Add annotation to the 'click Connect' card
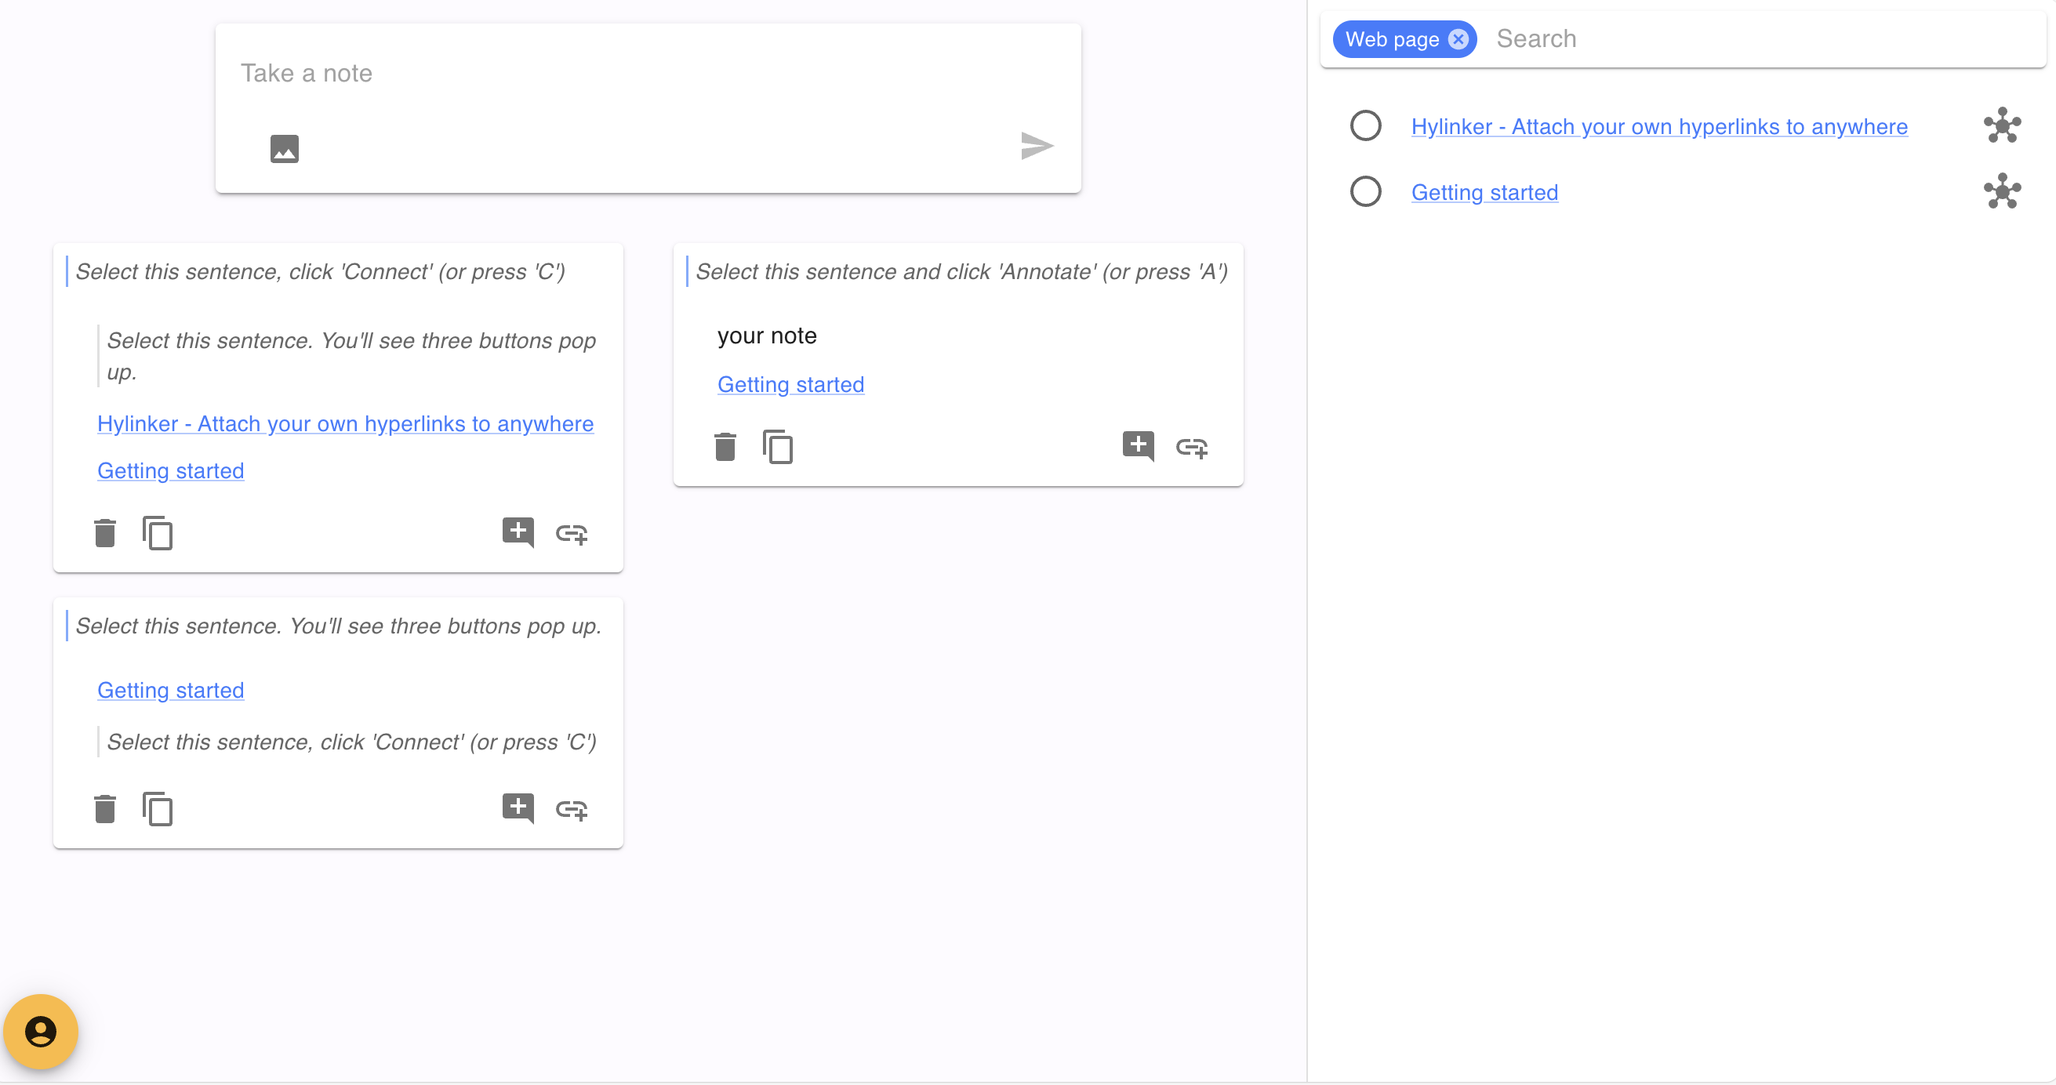 coord(518,532)
